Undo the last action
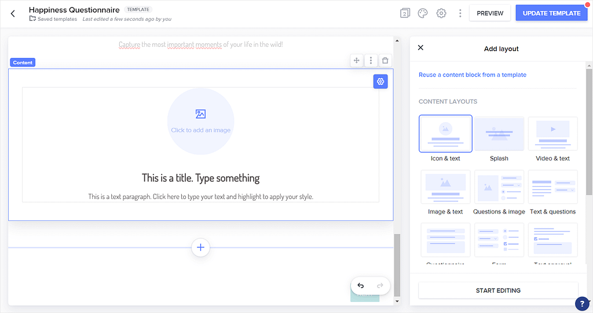Image resolution: width=593 pixels, height=313 pixels. pyautogui.click(x=360, y=285)
